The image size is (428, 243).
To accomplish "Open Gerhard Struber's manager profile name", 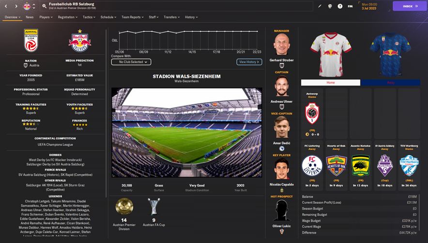I will pos(282,60).
